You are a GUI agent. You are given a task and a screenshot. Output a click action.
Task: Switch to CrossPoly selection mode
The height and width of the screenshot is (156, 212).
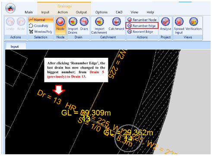(x=38, y=26)
